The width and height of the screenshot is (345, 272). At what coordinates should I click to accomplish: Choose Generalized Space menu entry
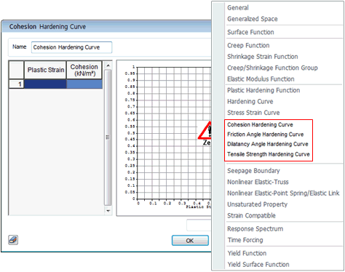click(x=253, y=19)
